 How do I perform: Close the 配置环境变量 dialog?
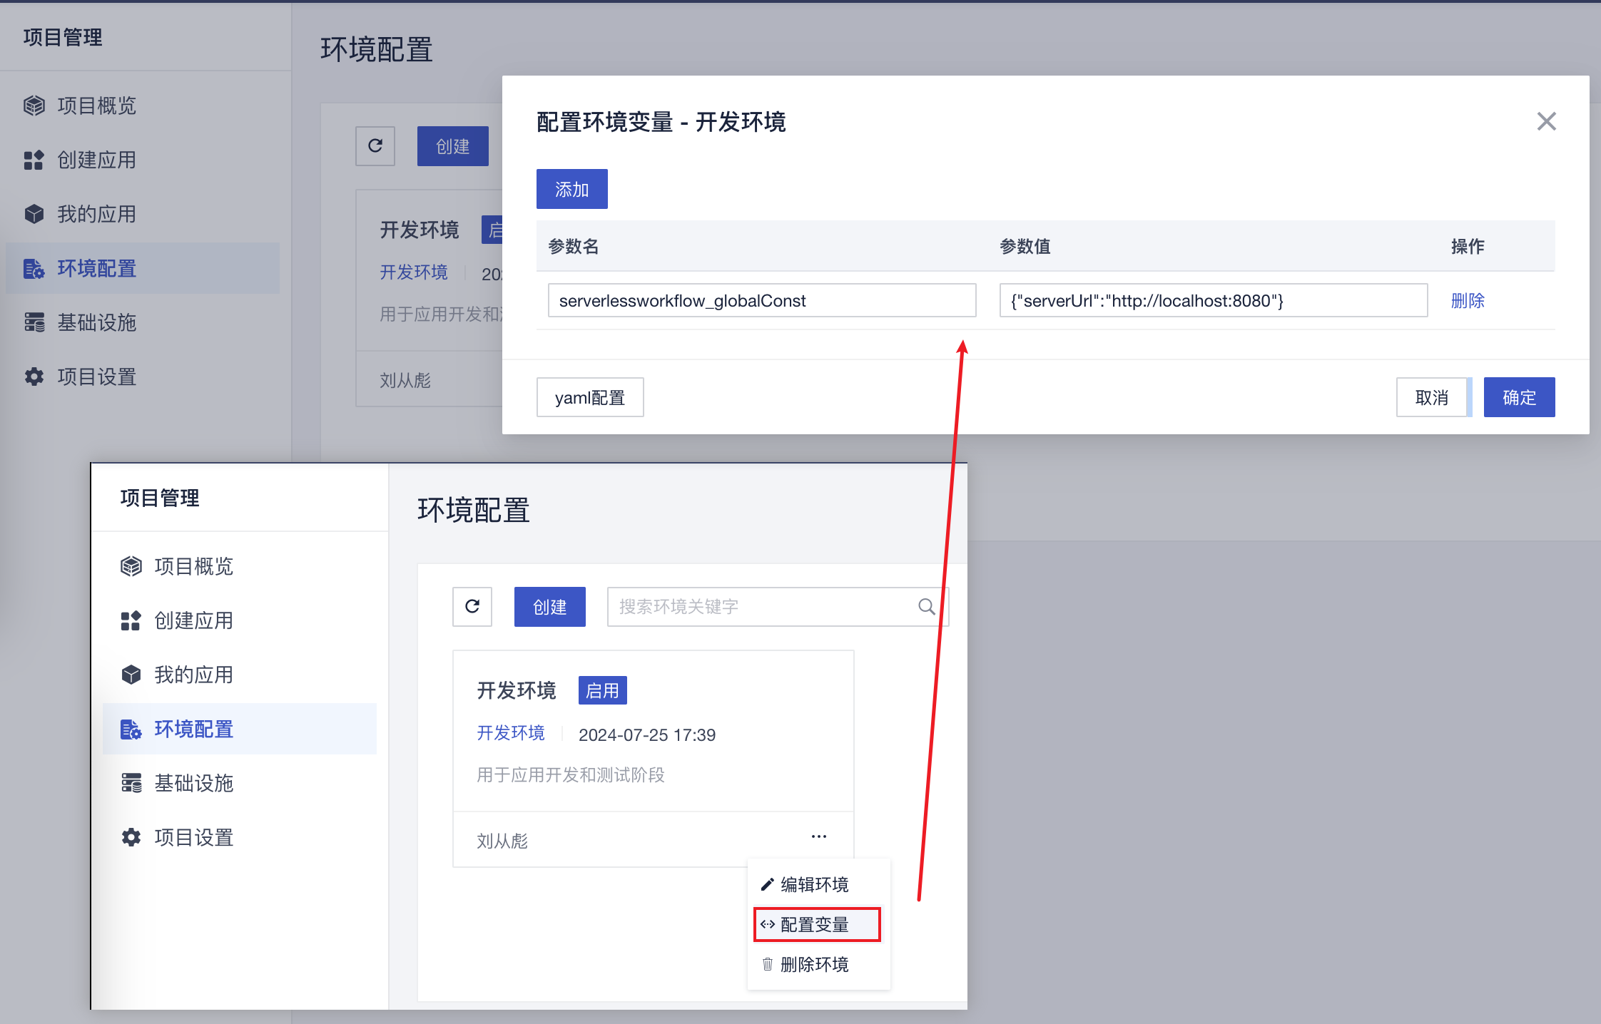pos(1546,121)
